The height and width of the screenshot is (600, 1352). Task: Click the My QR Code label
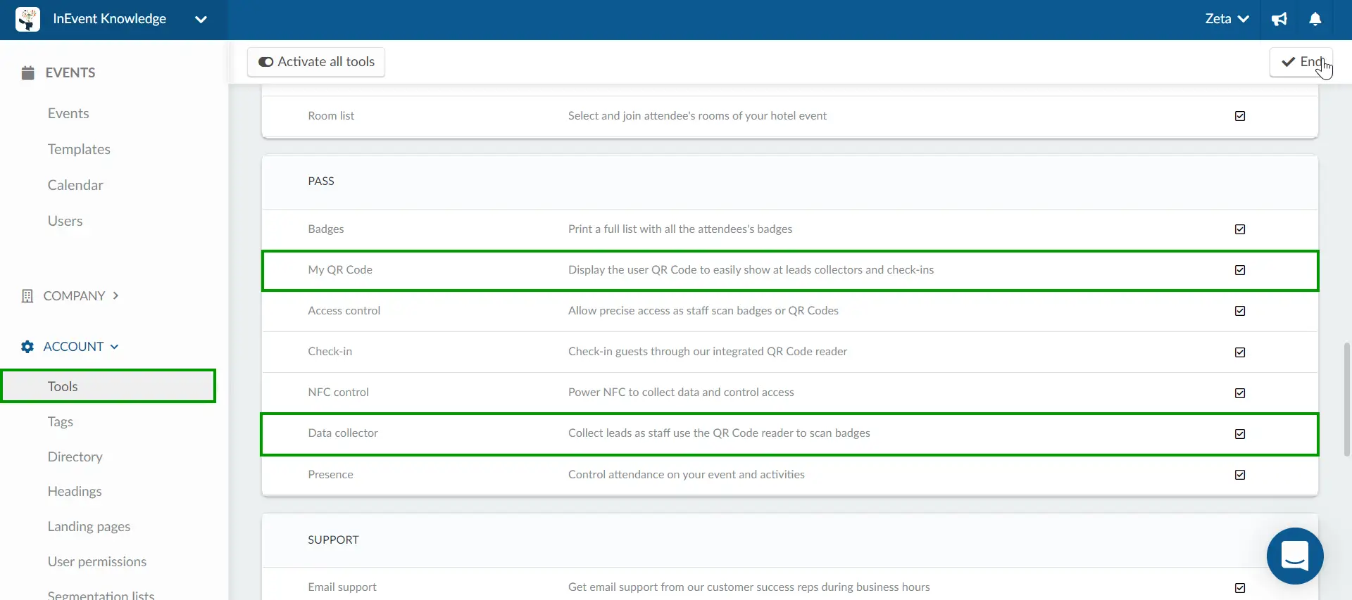tap(340, 269)
